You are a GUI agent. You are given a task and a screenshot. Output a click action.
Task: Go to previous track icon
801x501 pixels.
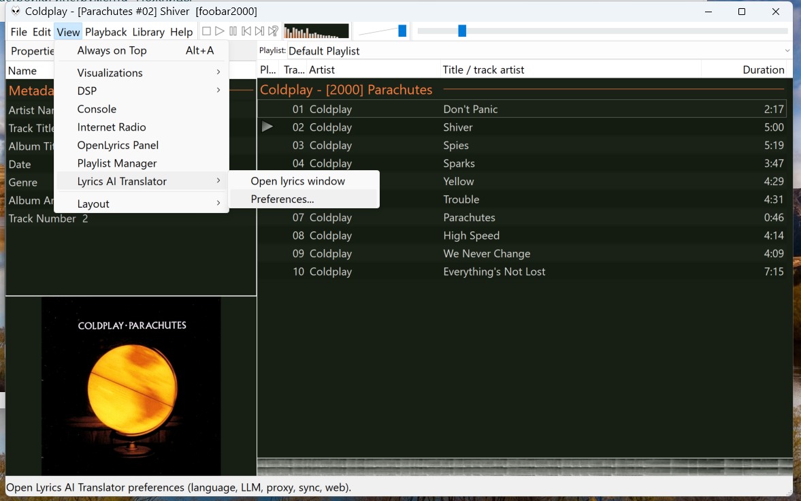pyautogui.click(x=246, y=31)
